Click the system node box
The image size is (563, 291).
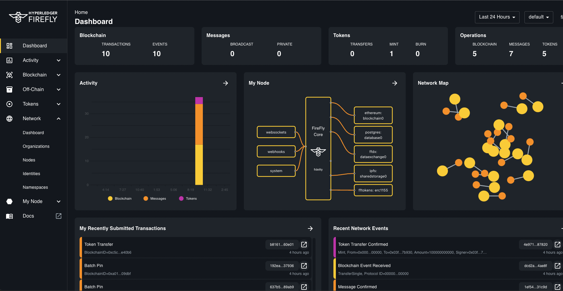pos(276,171)
